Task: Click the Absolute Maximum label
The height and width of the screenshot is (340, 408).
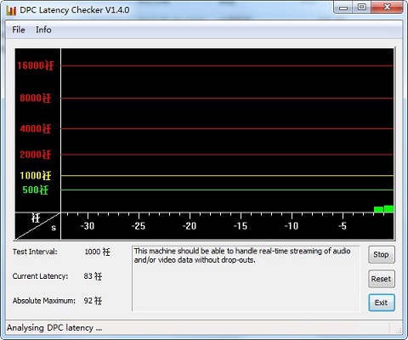Action: [44, 301]
